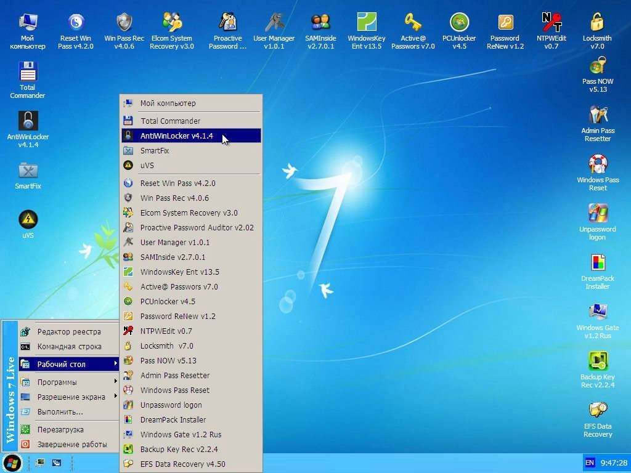
Task: Select Перезагрузка in start menu
Action: (69, 429)
